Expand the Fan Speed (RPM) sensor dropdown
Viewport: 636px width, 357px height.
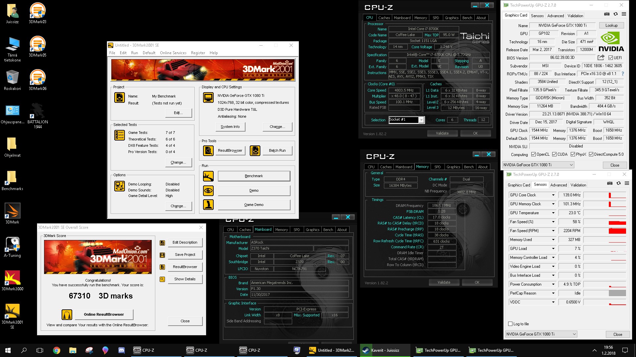[553, 231]
